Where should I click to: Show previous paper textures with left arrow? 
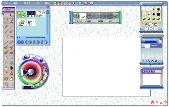coord(77,16)
